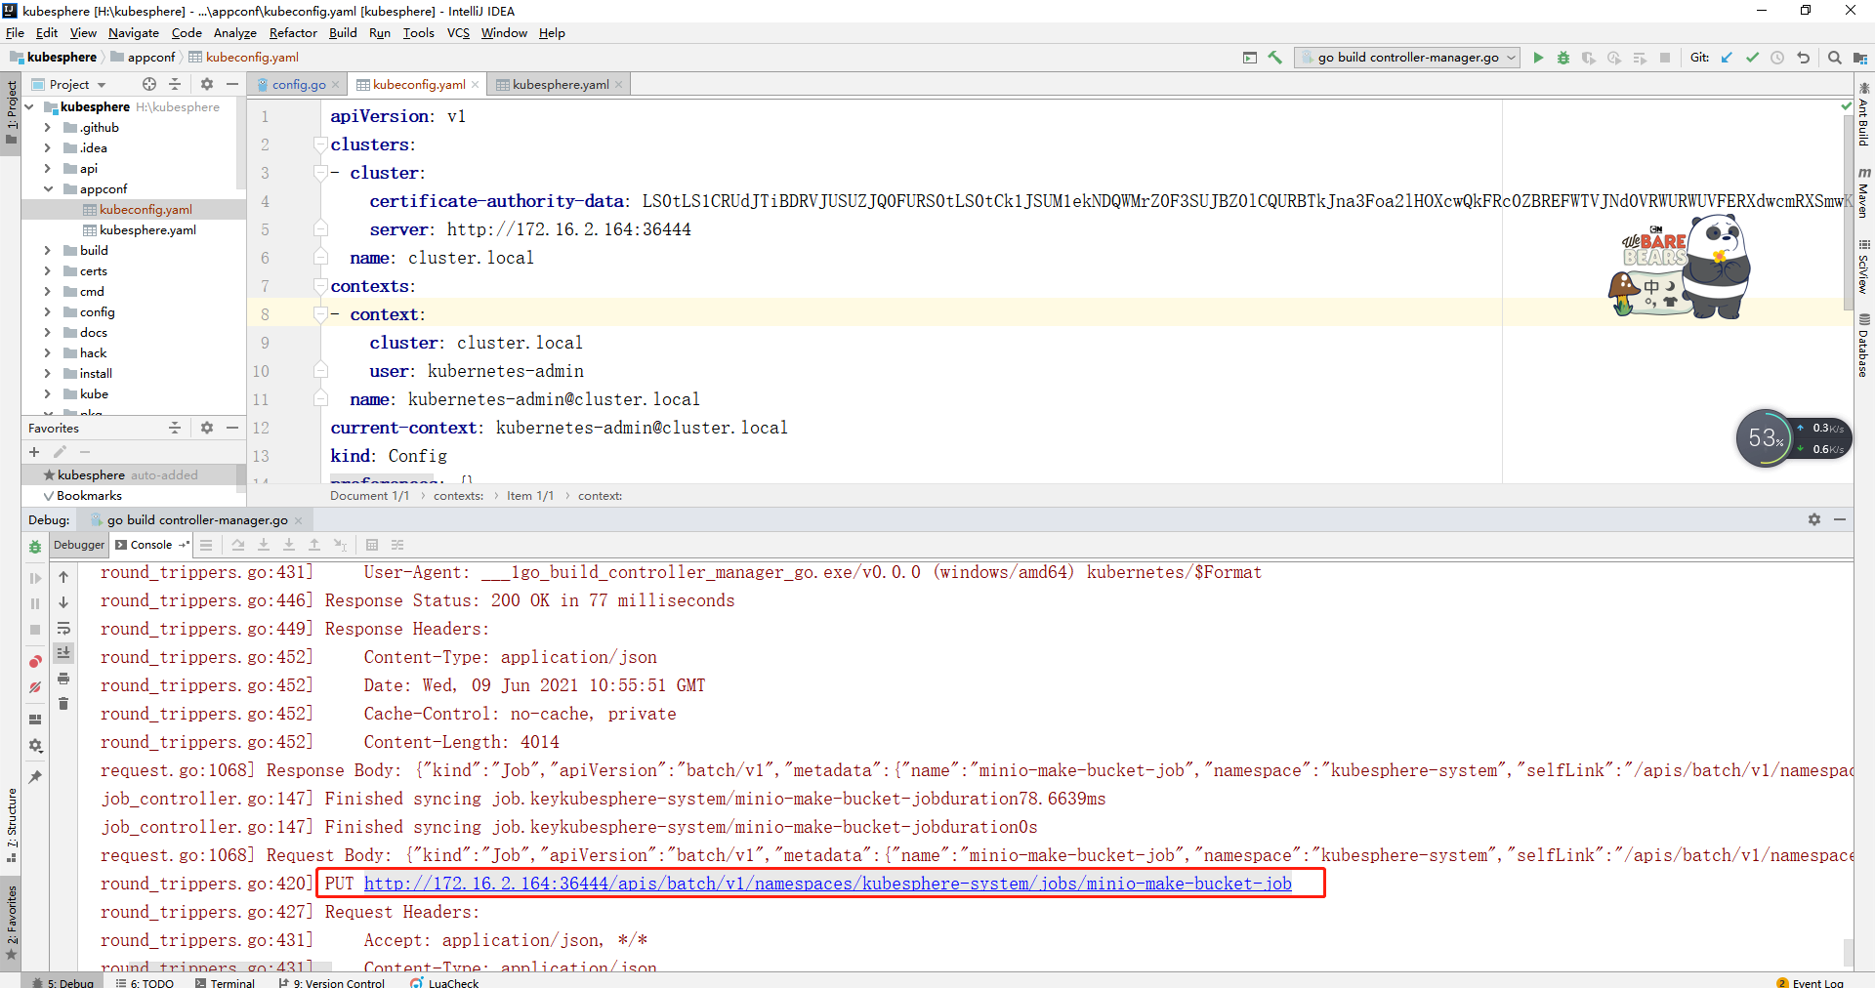Image resolution: width=1875 pixels, height=988 pixels.
Task: Toggle the Ant Build side panel
Action: (x=1864, y=115)
